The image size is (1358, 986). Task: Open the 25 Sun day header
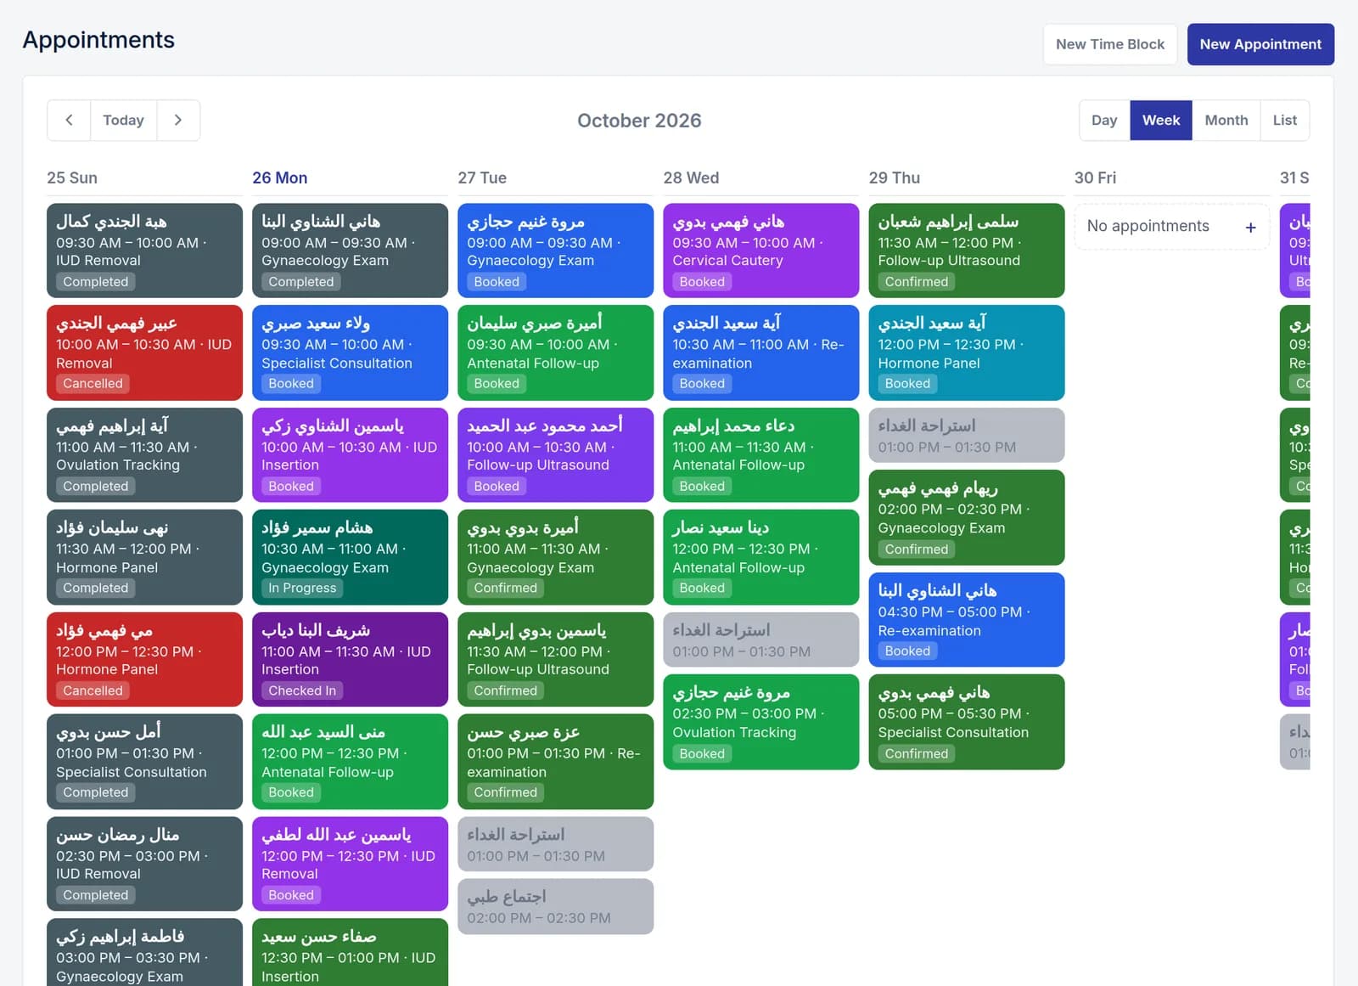[72, 177]
